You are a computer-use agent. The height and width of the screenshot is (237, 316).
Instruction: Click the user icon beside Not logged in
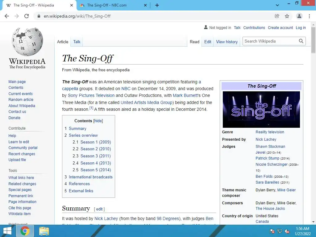206,27
